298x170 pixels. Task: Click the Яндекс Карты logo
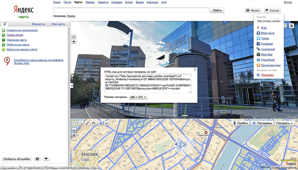coord(23,12)
